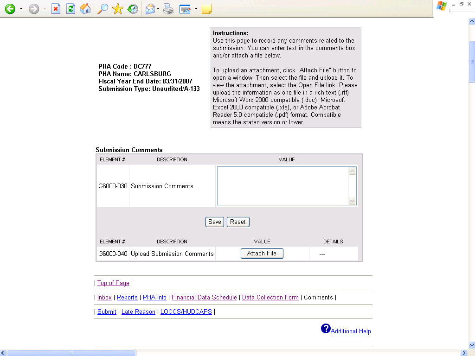Click the Stop page loading icon

[56, 9]
